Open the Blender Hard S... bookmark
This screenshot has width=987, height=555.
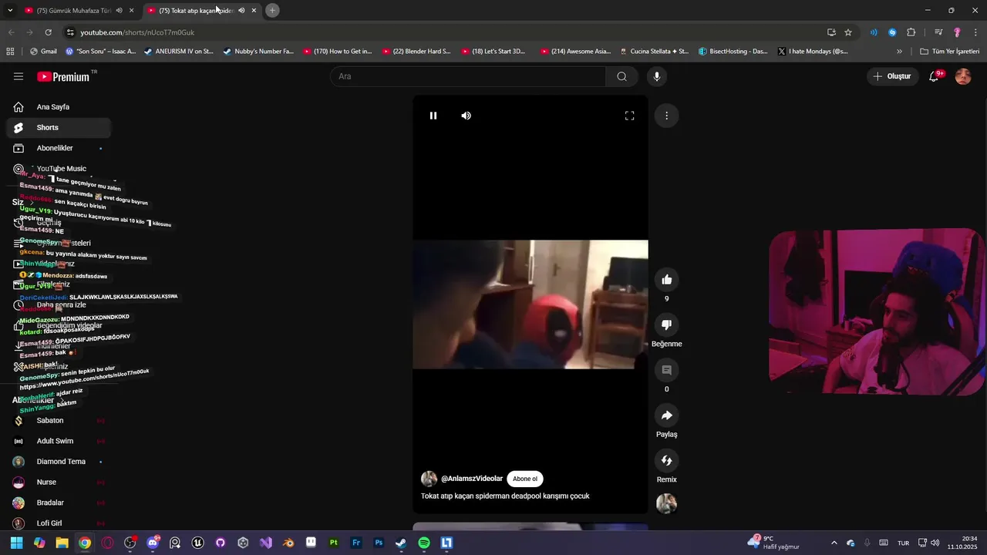tap(416, 52)
